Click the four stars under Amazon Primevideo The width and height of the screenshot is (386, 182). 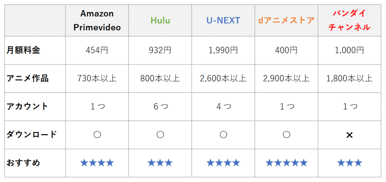[97, 162]
